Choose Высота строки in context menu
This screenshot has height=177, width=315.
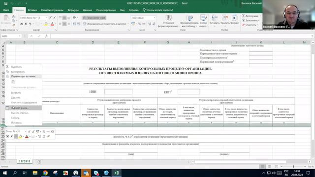(x=24, y=113)
